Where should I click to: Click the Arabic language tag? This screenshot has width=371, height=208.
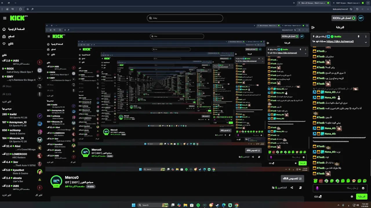click(x=91, y=187)
